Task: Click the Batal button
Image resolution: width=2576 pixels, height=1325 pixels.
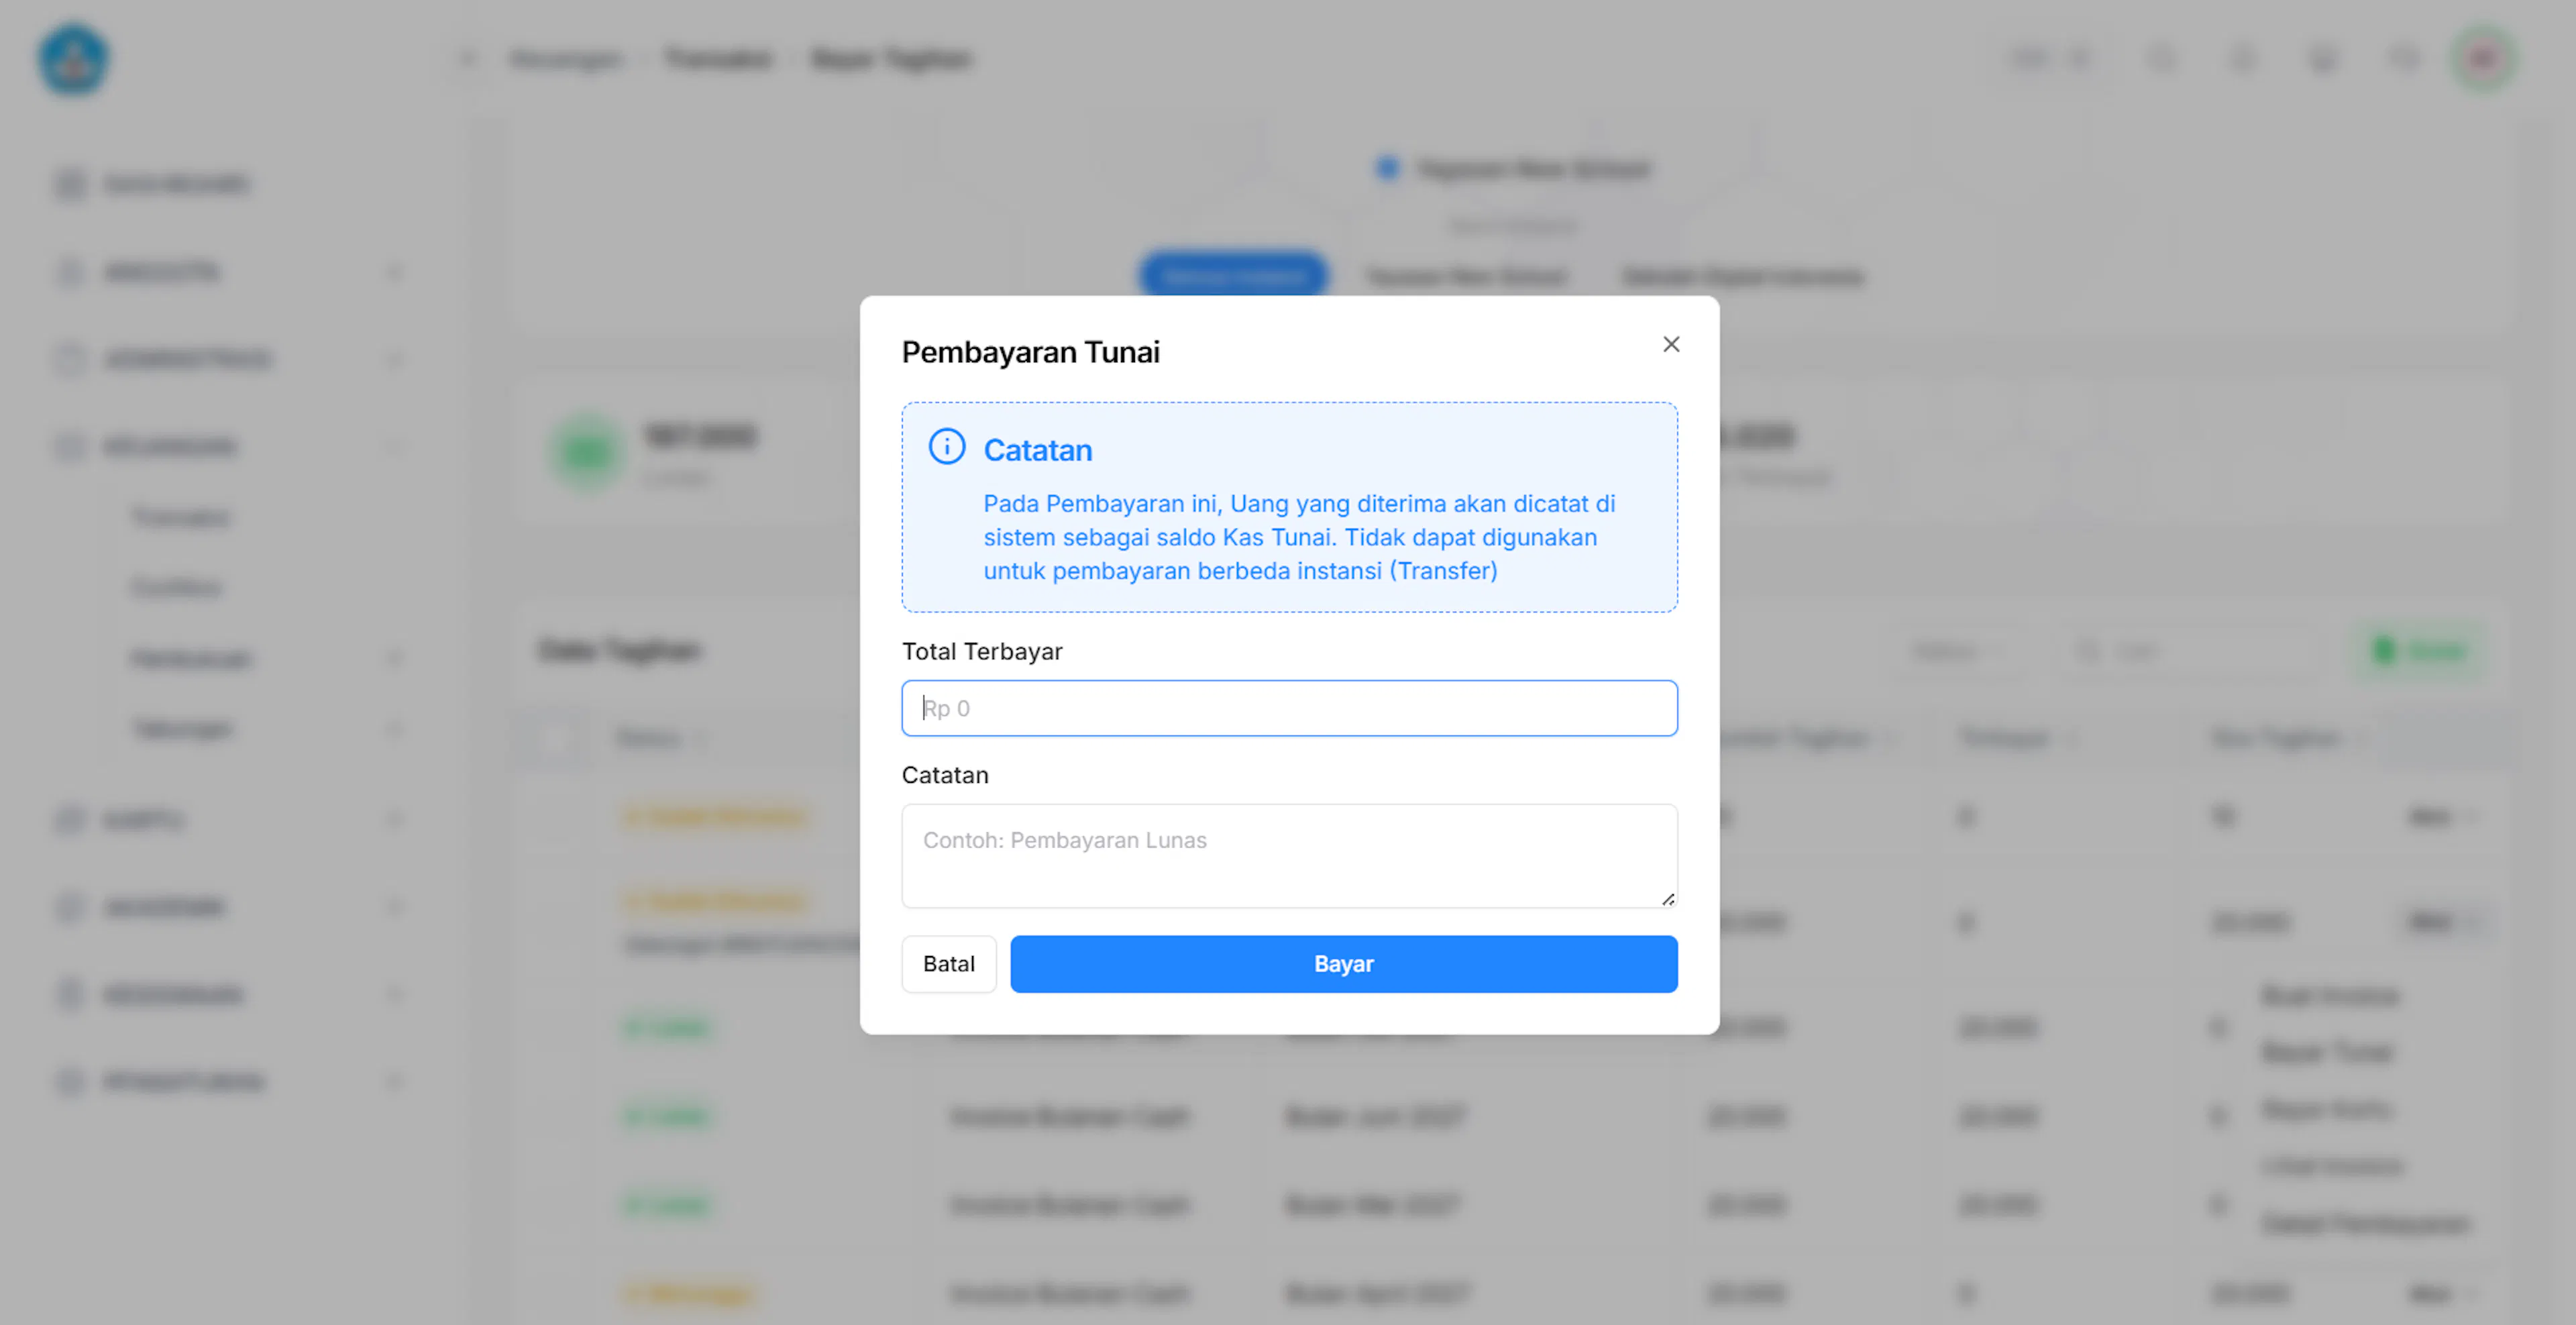Action: point(948,964)
